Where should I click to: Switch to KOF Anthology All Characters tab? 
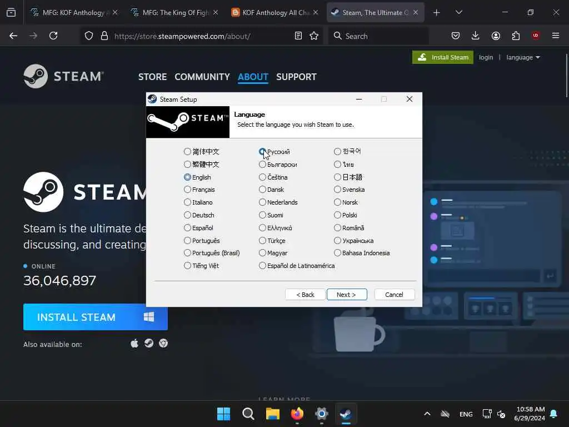[x=274, y=12]
